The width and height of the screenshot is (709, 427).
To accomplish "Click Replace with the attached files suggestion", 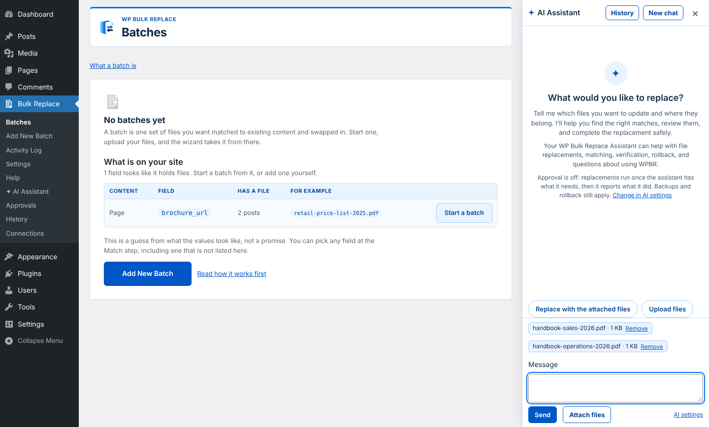I will (583, 309).
